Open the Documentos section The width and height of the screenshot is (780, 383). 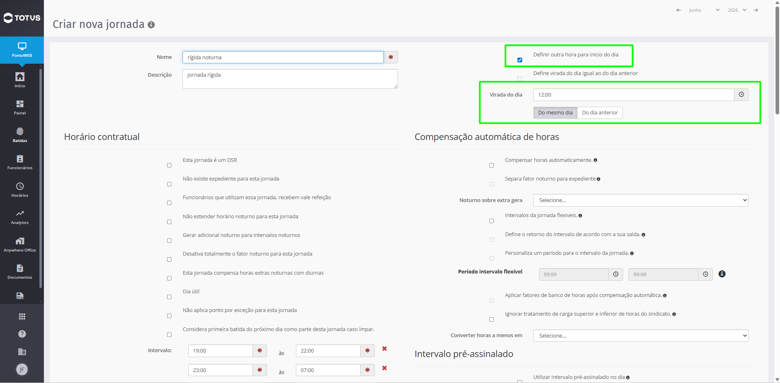20,272
